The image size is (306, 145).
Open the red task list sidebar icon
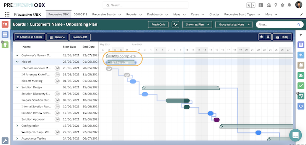[x=5, y=24]
